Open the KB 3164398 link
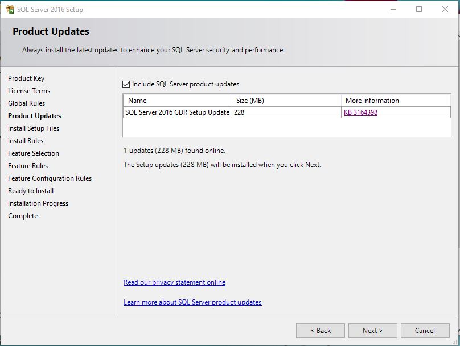 pos(361,111)
